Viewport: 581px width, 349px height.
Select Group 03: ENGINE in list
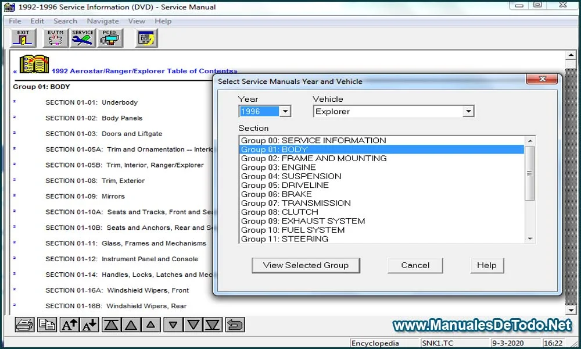point(382,168)
